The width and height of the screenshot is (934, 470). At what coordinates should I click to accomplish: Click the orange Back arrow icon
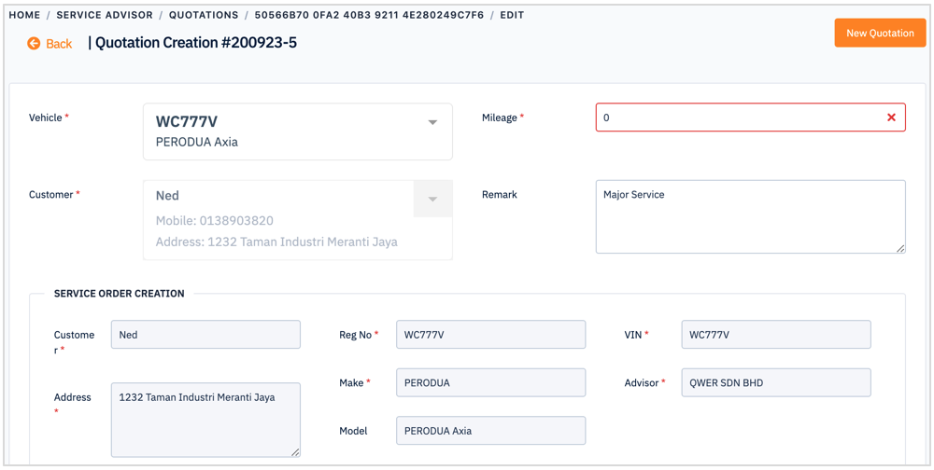34,44
